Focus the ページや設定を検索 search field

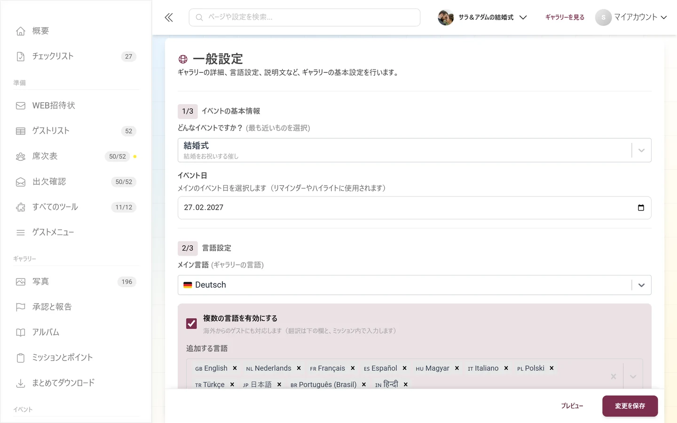(x=305, y=17)
